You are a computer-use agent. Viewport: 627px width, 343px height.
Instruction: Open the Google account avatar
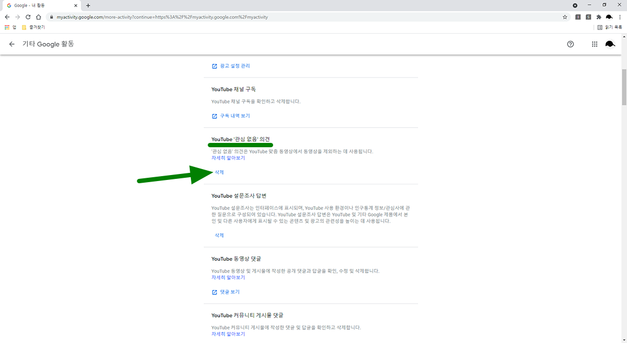(610, 44)
